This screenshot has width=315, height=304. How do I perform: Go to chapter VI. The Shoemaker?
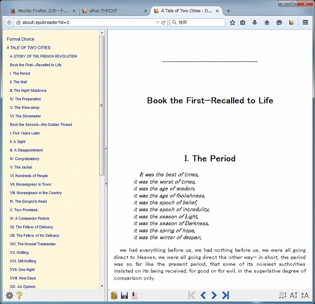25,116
